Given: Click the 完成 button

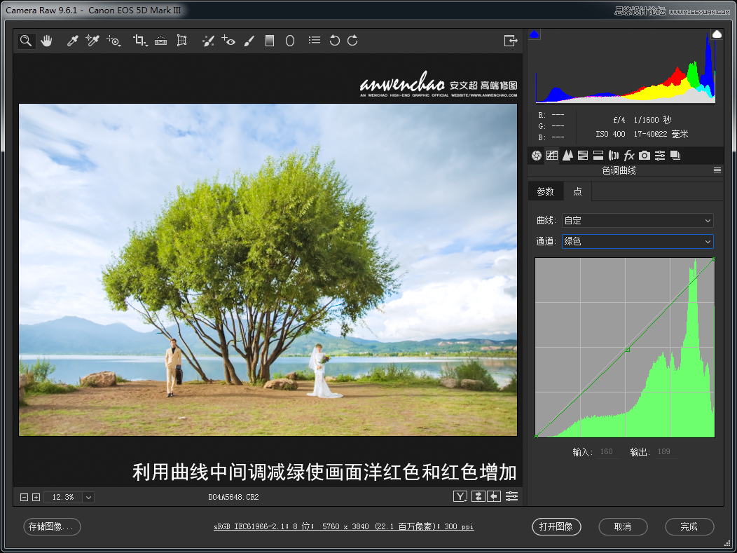Looking at the screenshot, I should pos(689,526).
